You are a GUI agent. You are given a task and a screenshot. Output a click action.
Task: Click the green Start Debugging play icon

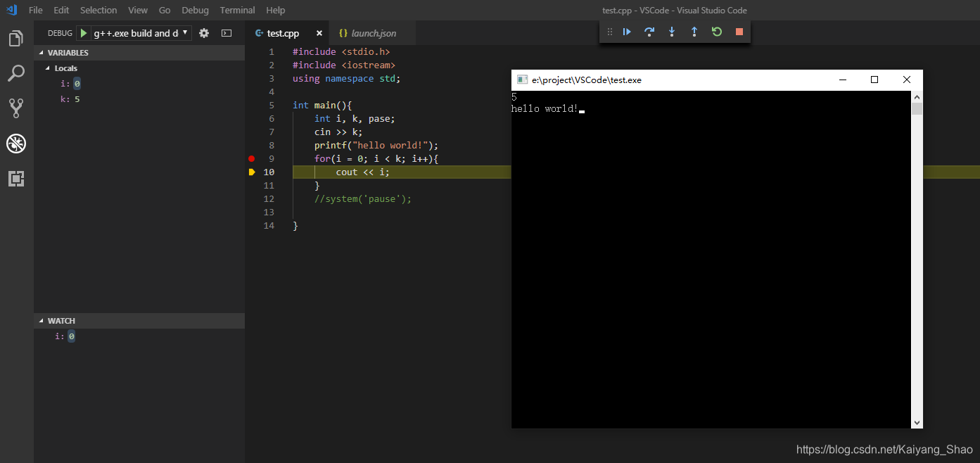click(x=84, y=33)
